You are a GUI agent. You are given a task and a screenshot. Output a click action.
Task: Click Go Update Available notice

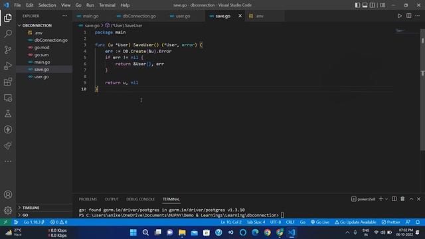tap(355, 222)
